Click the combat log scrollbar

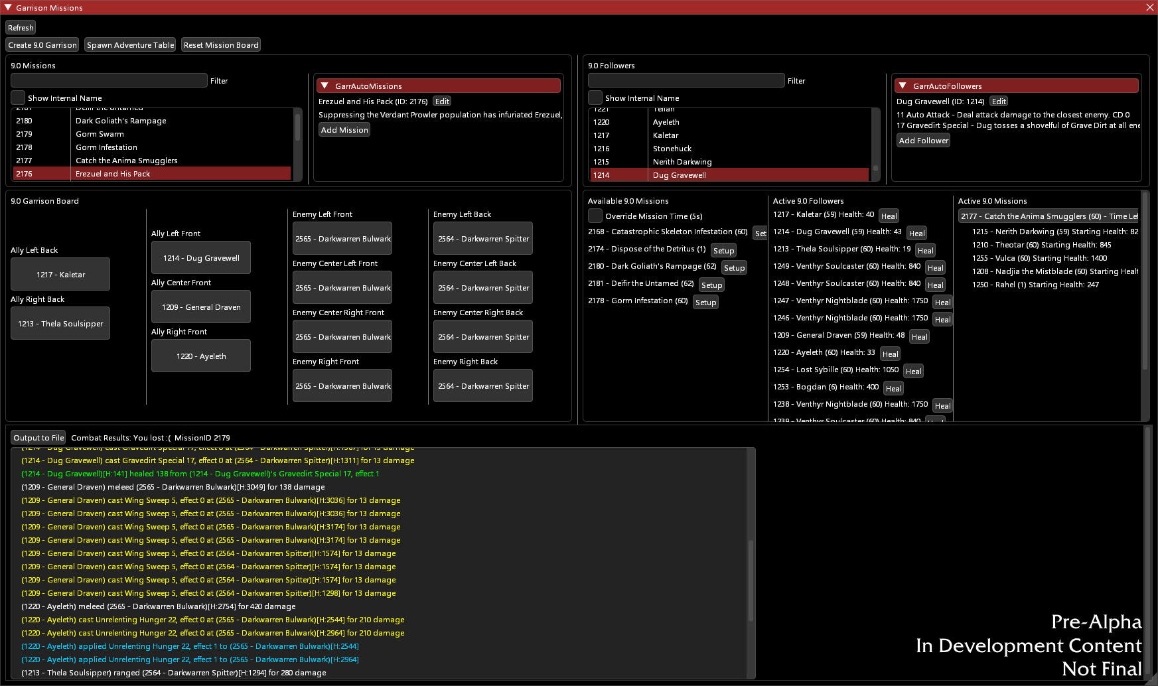tap(751, 581)
